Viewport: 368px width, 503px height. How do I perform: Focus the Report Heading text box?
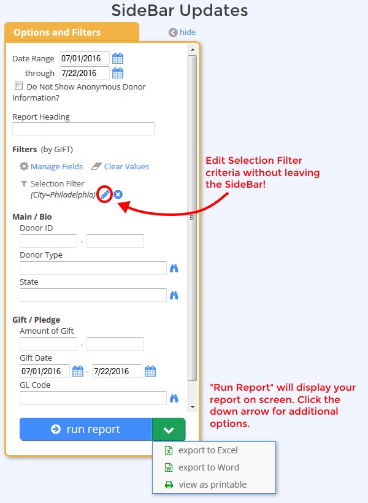coord(83,129)
